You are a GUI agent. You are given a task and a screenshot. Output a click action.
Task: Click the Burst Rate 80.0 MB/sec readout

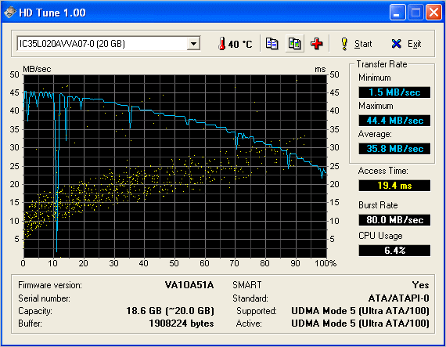point(394,220)
